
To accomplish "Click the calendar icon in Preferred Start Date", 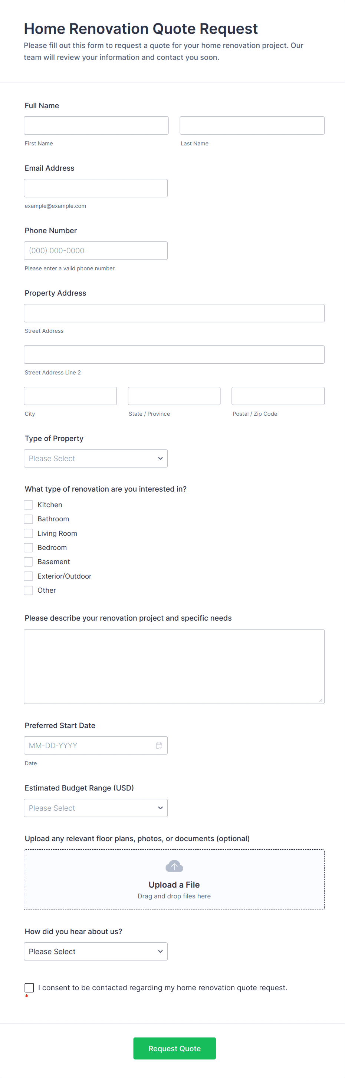I will [159, 745].
